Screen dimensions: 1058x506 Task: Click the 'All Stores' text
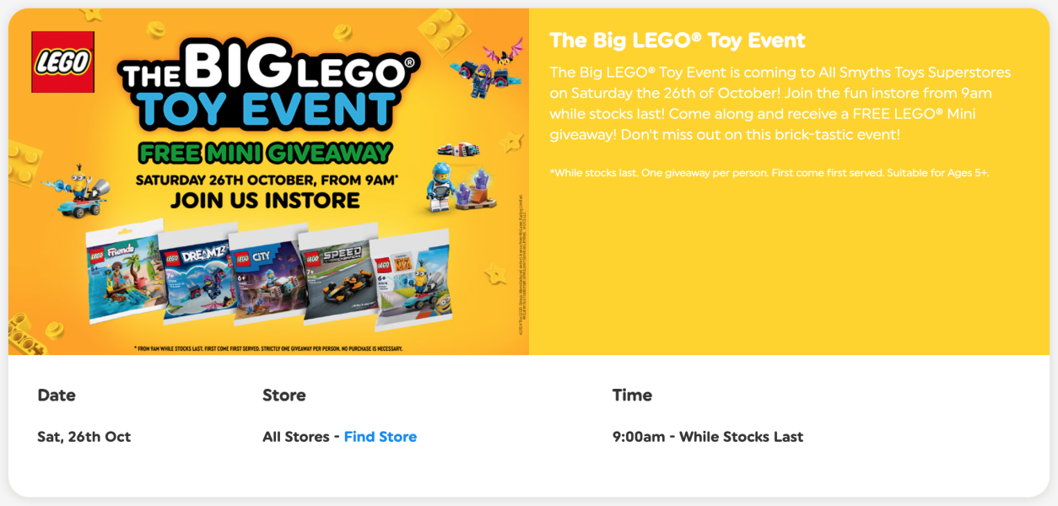pyautogui.click(x=295, y=437)
